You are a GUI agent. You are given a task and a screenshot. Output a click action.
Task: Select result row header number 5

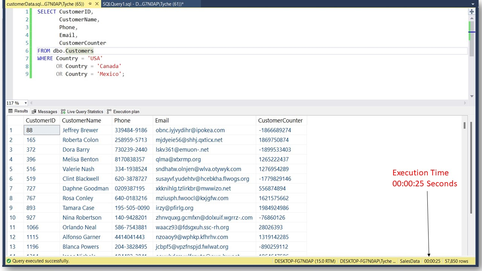15,169
